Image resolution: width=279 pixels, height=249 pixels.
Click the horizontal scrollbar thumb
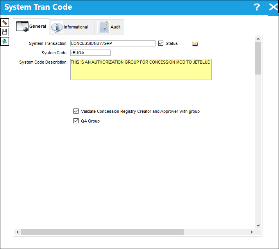click(102, 232)
